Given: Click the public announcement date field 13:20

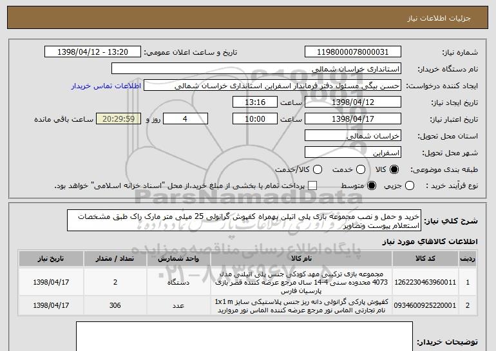Looking at the screenshot, I should click(93, 52).
